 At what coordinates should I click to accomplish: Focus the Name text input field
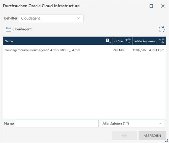tap(57, 123)
